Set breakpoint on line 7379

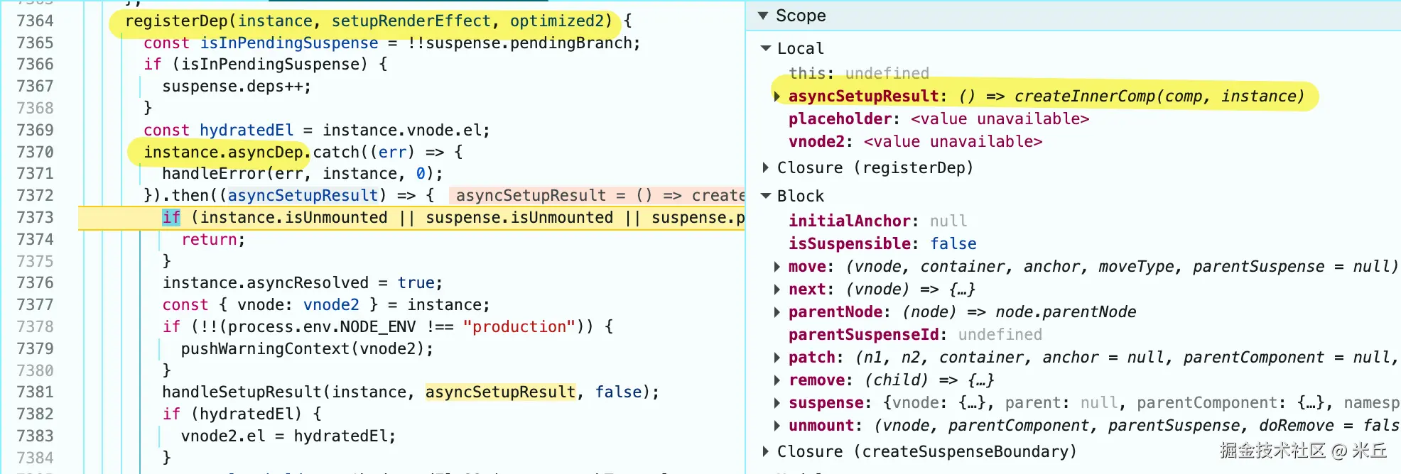pyautogui.click(x=36, y=348)
